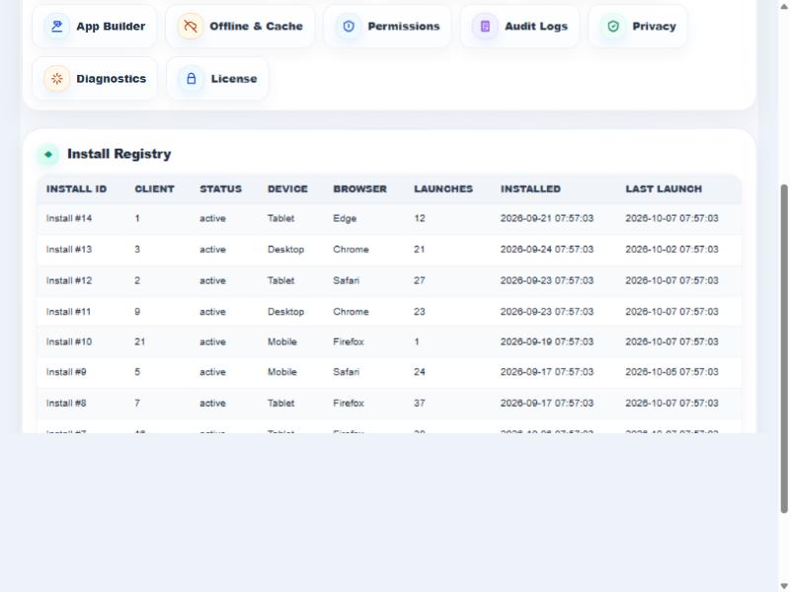This screenshot has width=790, height=592.
Task: Click last launch 2026-10-05 07:57:03
Action: click(x=671, y=372)
